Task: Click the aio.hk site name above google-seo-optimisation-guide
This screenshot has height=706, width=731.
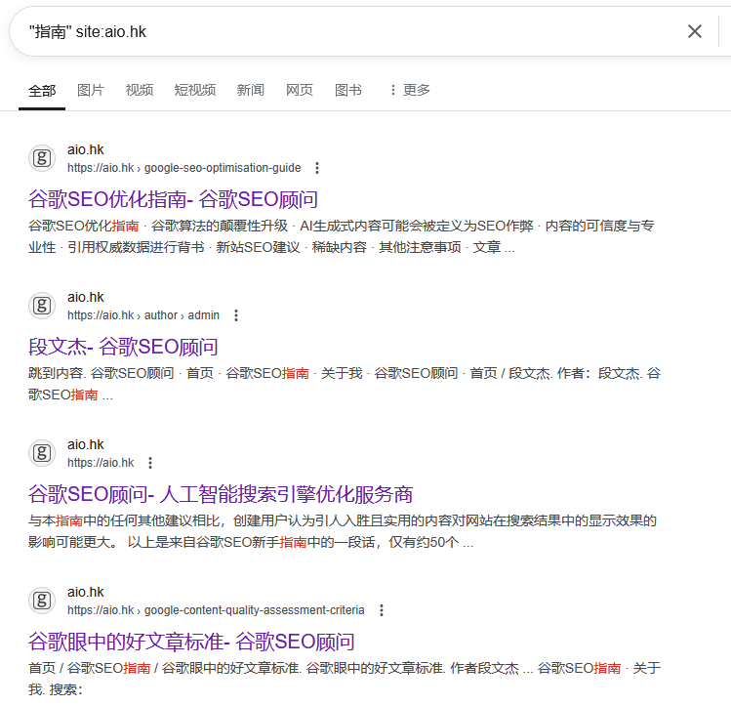Action: click(x=85, y=149)
